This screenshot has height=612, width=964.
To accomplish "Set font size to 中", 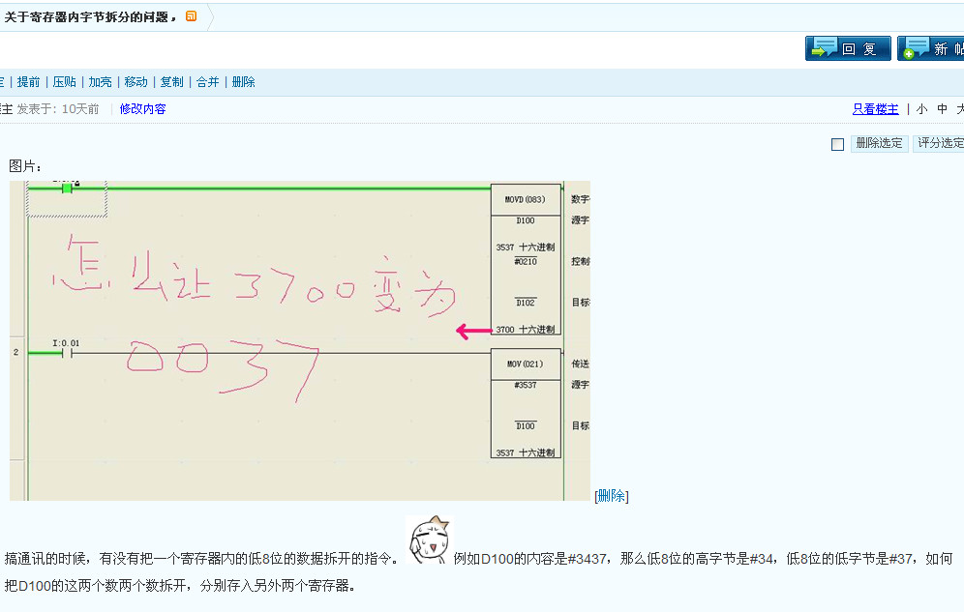I will (x=942, y=109).
